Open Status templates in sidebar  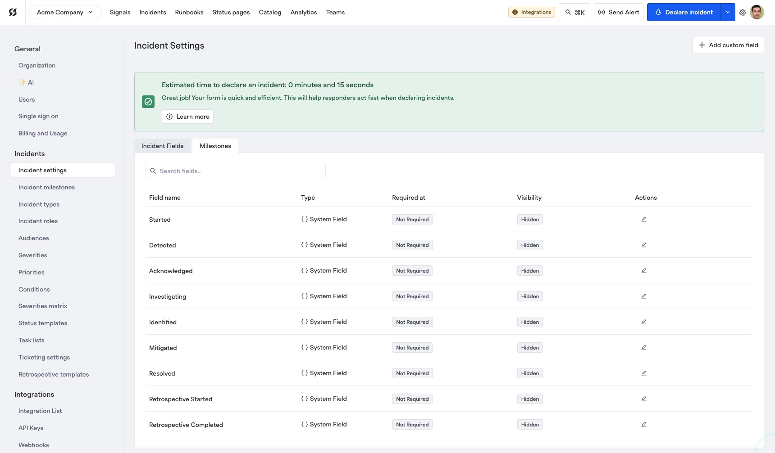tap(43, 323)
